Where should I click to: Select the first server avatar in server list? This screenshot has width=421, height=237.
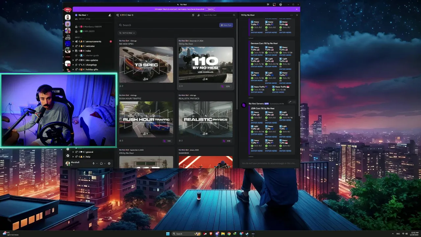(68, 17)
